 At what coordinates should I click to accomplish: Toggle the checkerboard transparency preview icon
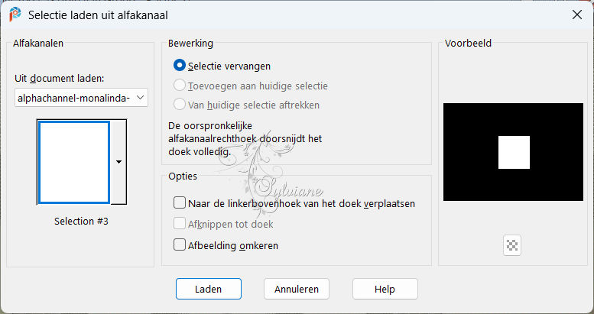tap(512, 245)
